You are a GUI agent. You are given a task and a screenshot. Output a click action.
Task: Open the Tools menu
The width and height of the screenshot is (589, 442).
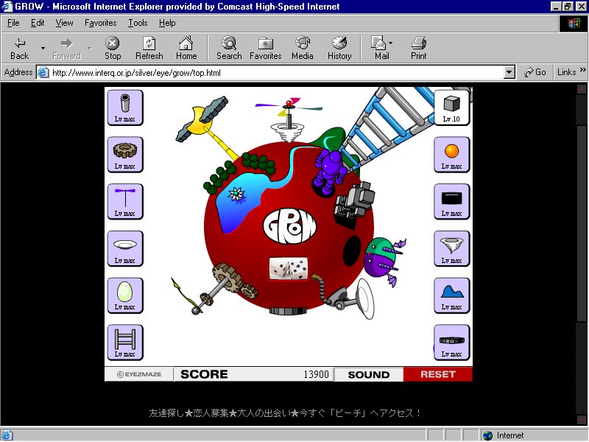coord(138,23)
